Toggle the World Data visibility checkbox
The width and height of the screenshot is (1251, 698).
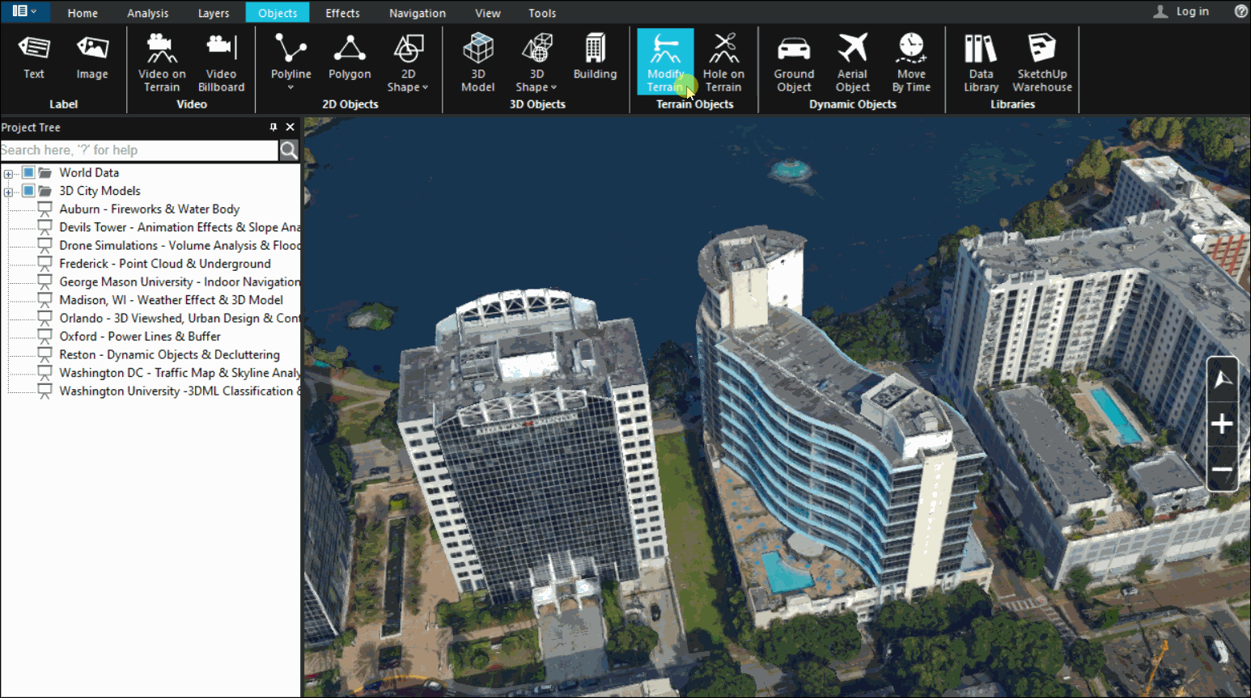28,172
